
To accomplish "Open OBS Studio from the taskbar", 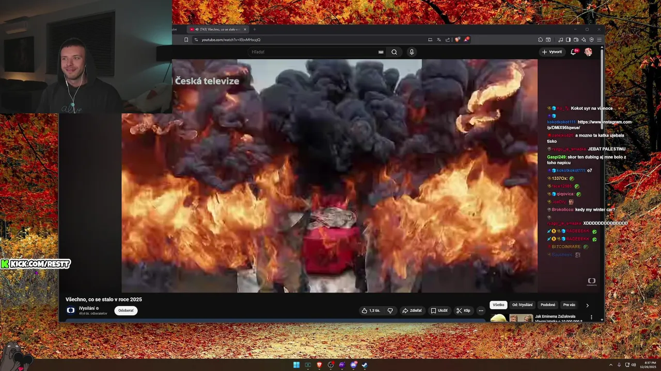I will click(x=330, y=365).
